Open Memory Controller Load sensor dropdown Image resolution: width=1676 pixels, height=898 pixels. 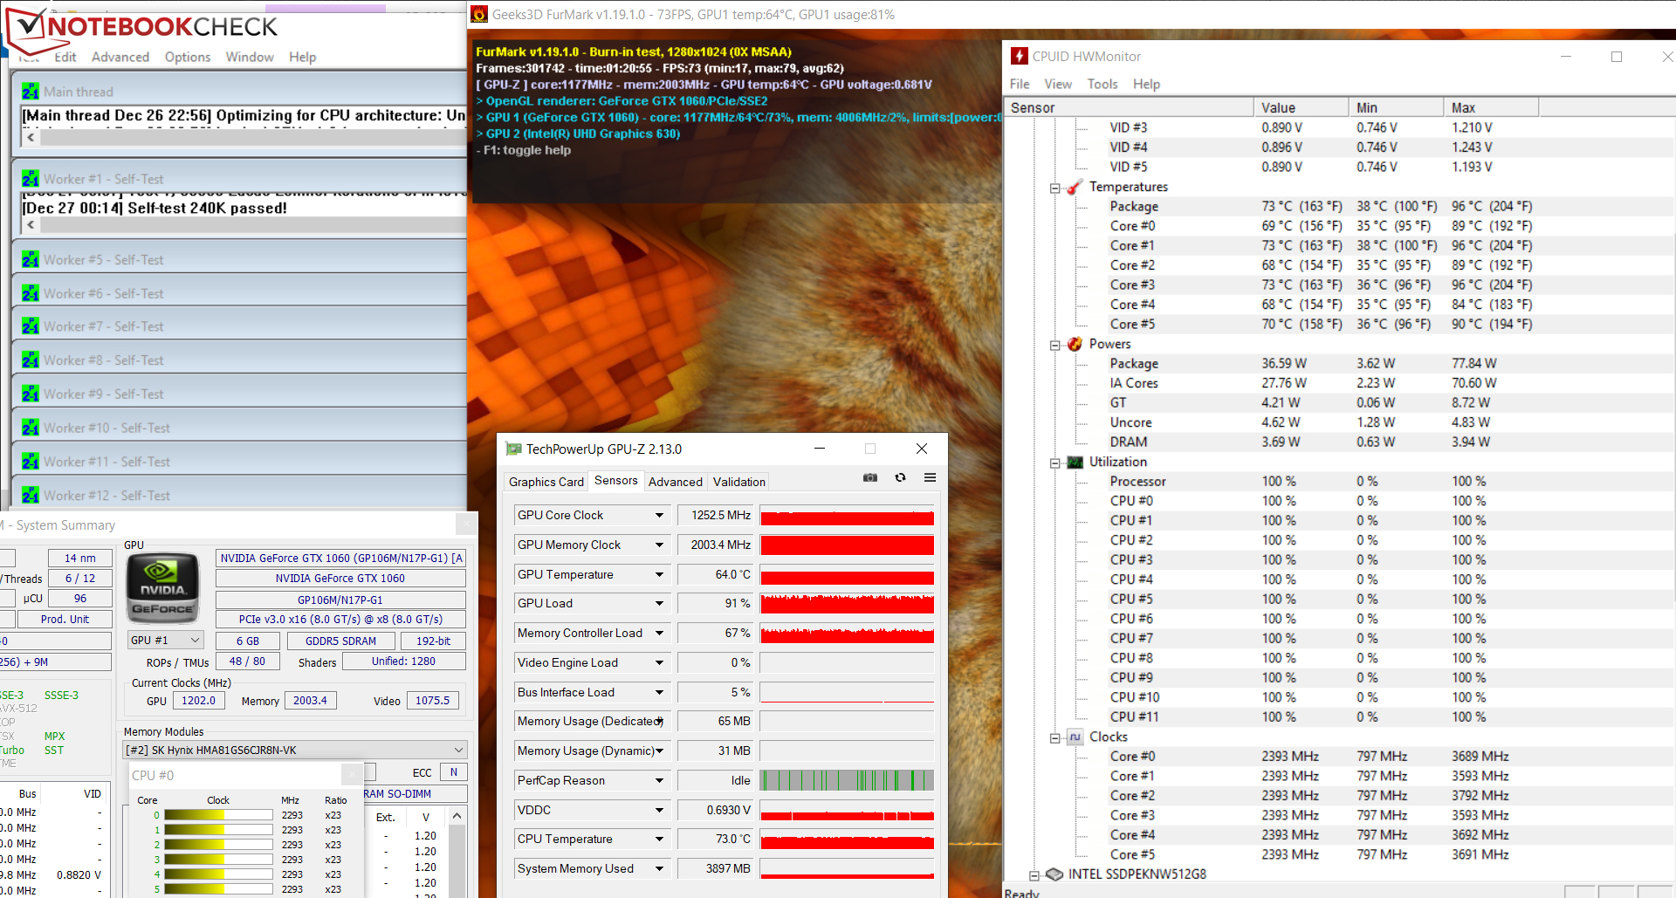coord(659,633)
